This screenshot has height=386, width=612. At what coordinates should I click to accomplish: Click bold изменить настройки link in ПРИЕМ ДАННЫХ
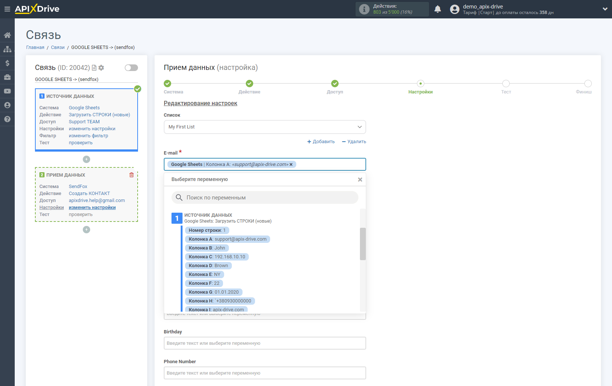point(92,208)
